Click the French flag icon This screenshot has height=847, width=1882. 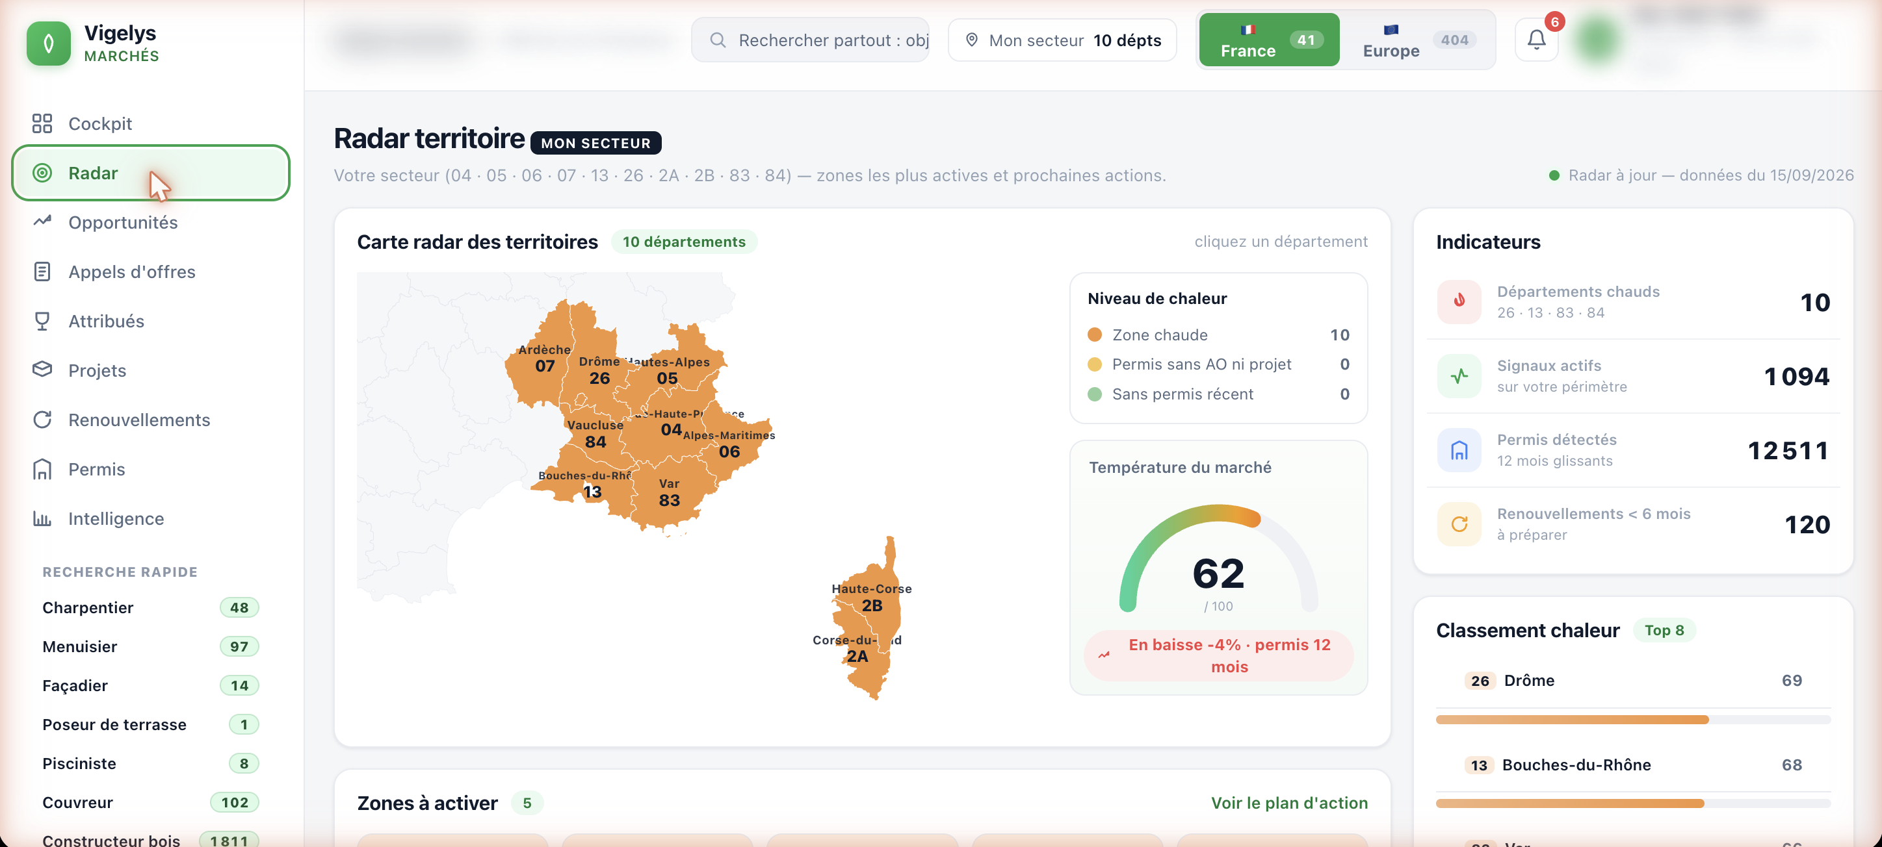pyautogui.click(x=1248, y=30)
